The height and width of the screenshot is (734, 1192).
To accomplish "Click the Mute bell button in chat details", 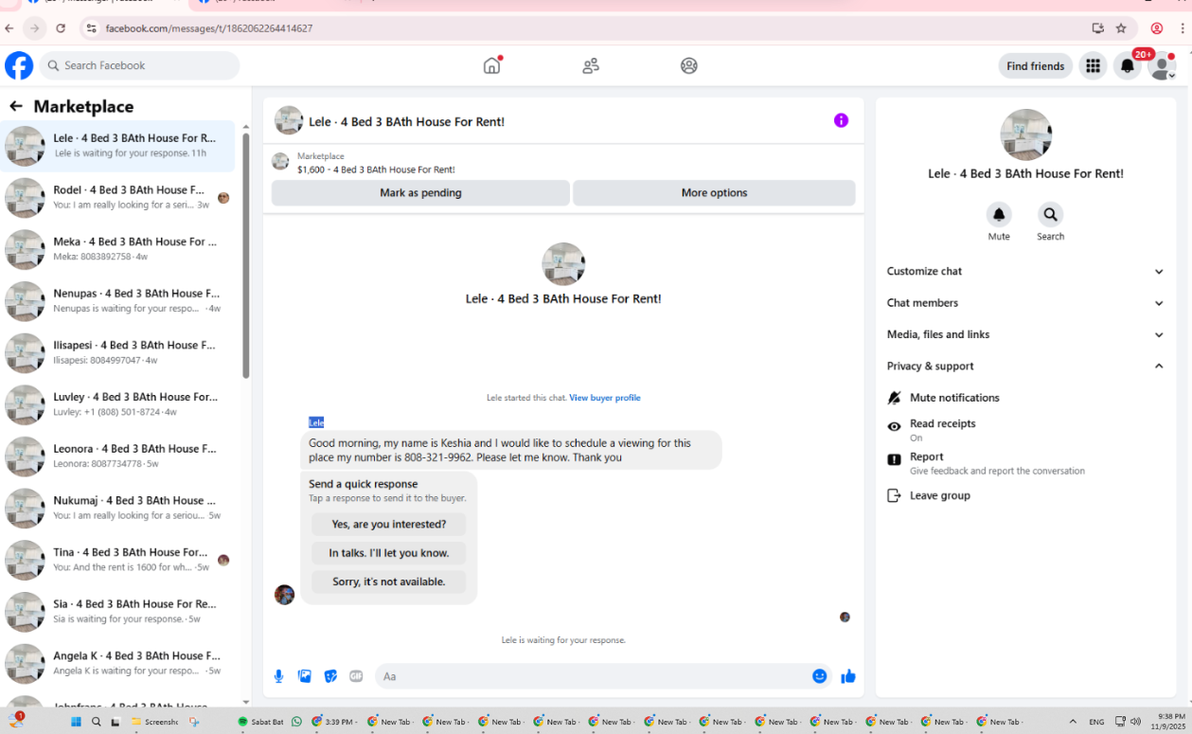I will tap(999, 214).
